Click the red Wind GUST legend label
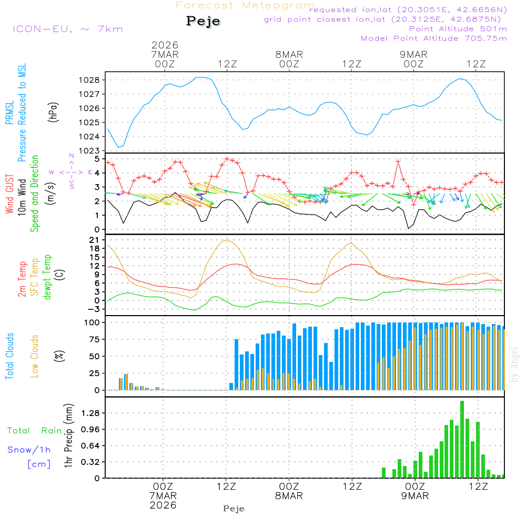Viewport: 526px width, 526px height. [x=9, y=194]
